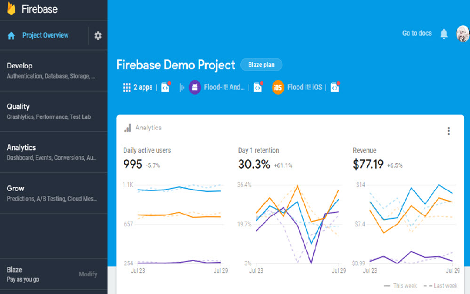Click the Android Flood-It app icon
This screenshot has height=294, width=470.
[x=195, y=88]
